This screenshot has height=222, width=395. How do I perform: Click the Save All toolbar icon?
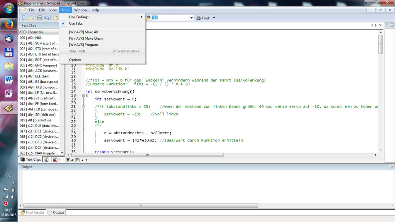(x=47, y=18)
